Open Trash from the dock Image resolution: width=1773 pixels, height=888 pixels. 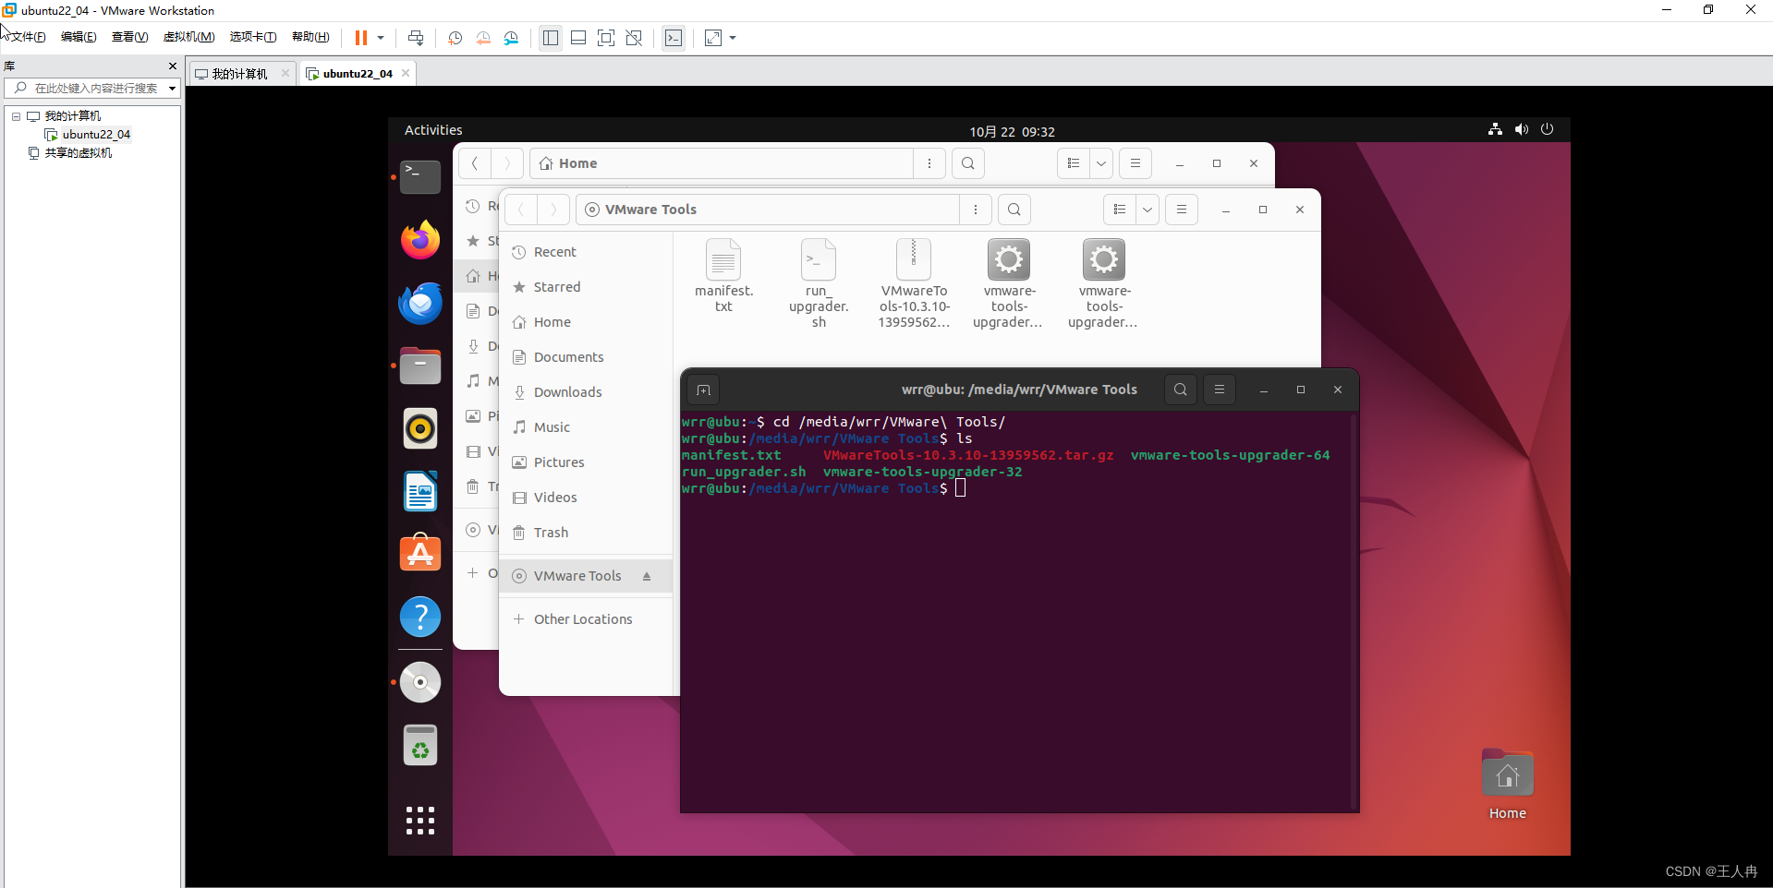pyautogui.click(x=420, y=745)
